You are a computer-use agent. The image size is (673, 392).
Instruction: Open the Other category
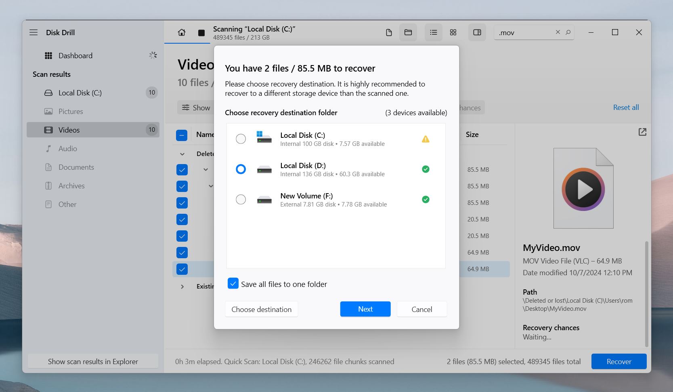(93, 204)
